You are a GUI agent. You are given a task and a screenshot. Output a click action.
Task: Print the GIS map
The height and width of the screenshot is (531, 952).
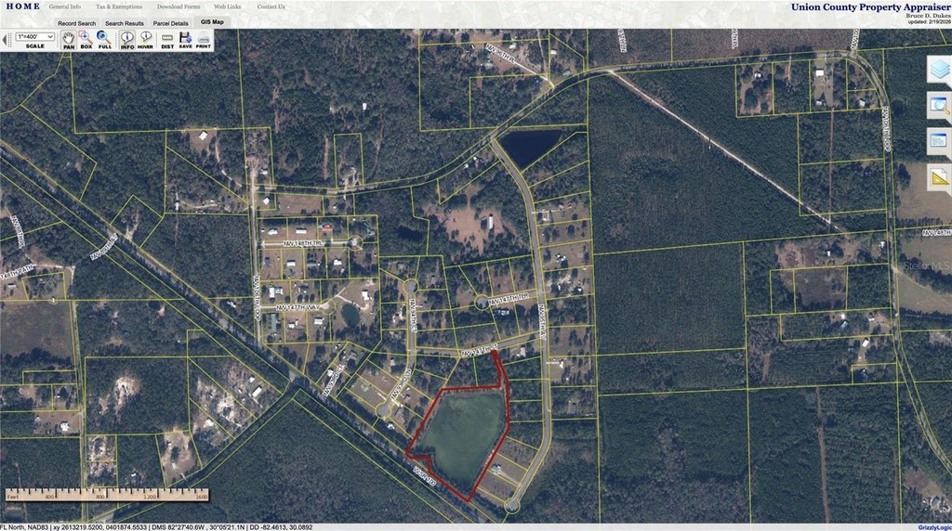point(204,39)
